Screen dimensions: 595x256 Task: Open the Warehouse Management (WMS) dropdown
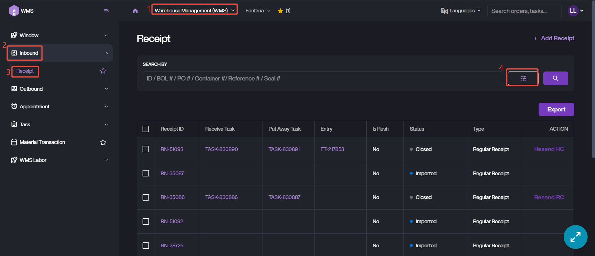click(x=194, y=11)
